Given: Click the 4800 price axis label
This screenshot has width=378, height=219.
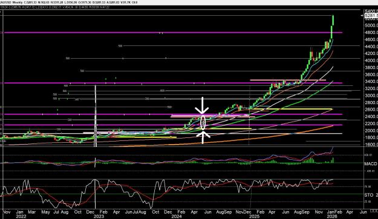Looking at the screenshot, I should point(371,32).
